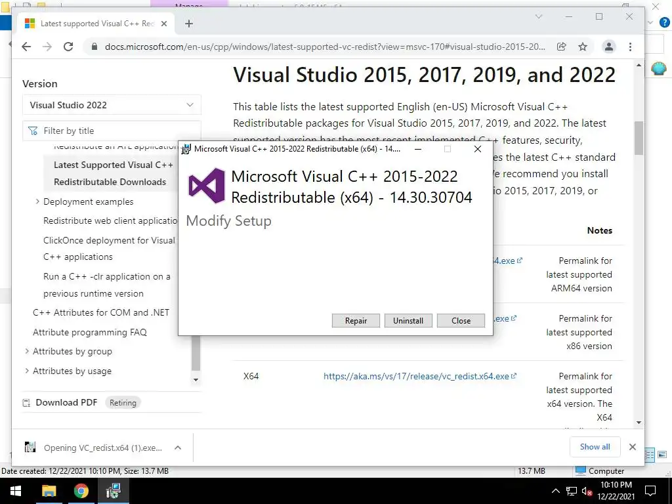Open Chrome's three-dot menu
This screenshot has height=504, width=672.
pyautogui.click(x=630, y=47)
